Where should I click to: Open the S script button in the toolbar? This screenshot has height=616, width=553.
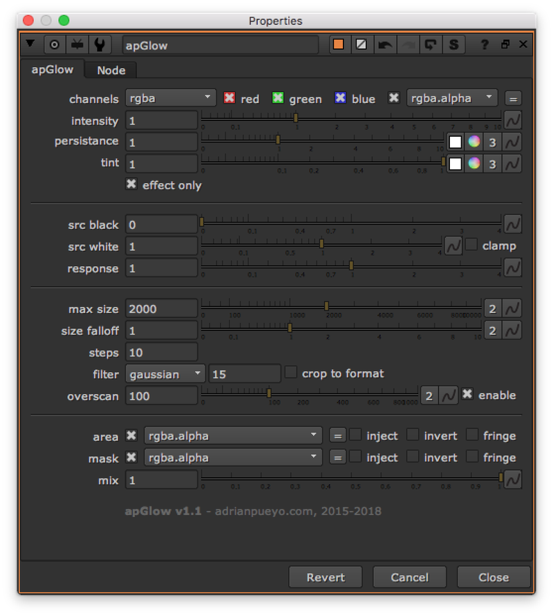(x=453, y=44)
